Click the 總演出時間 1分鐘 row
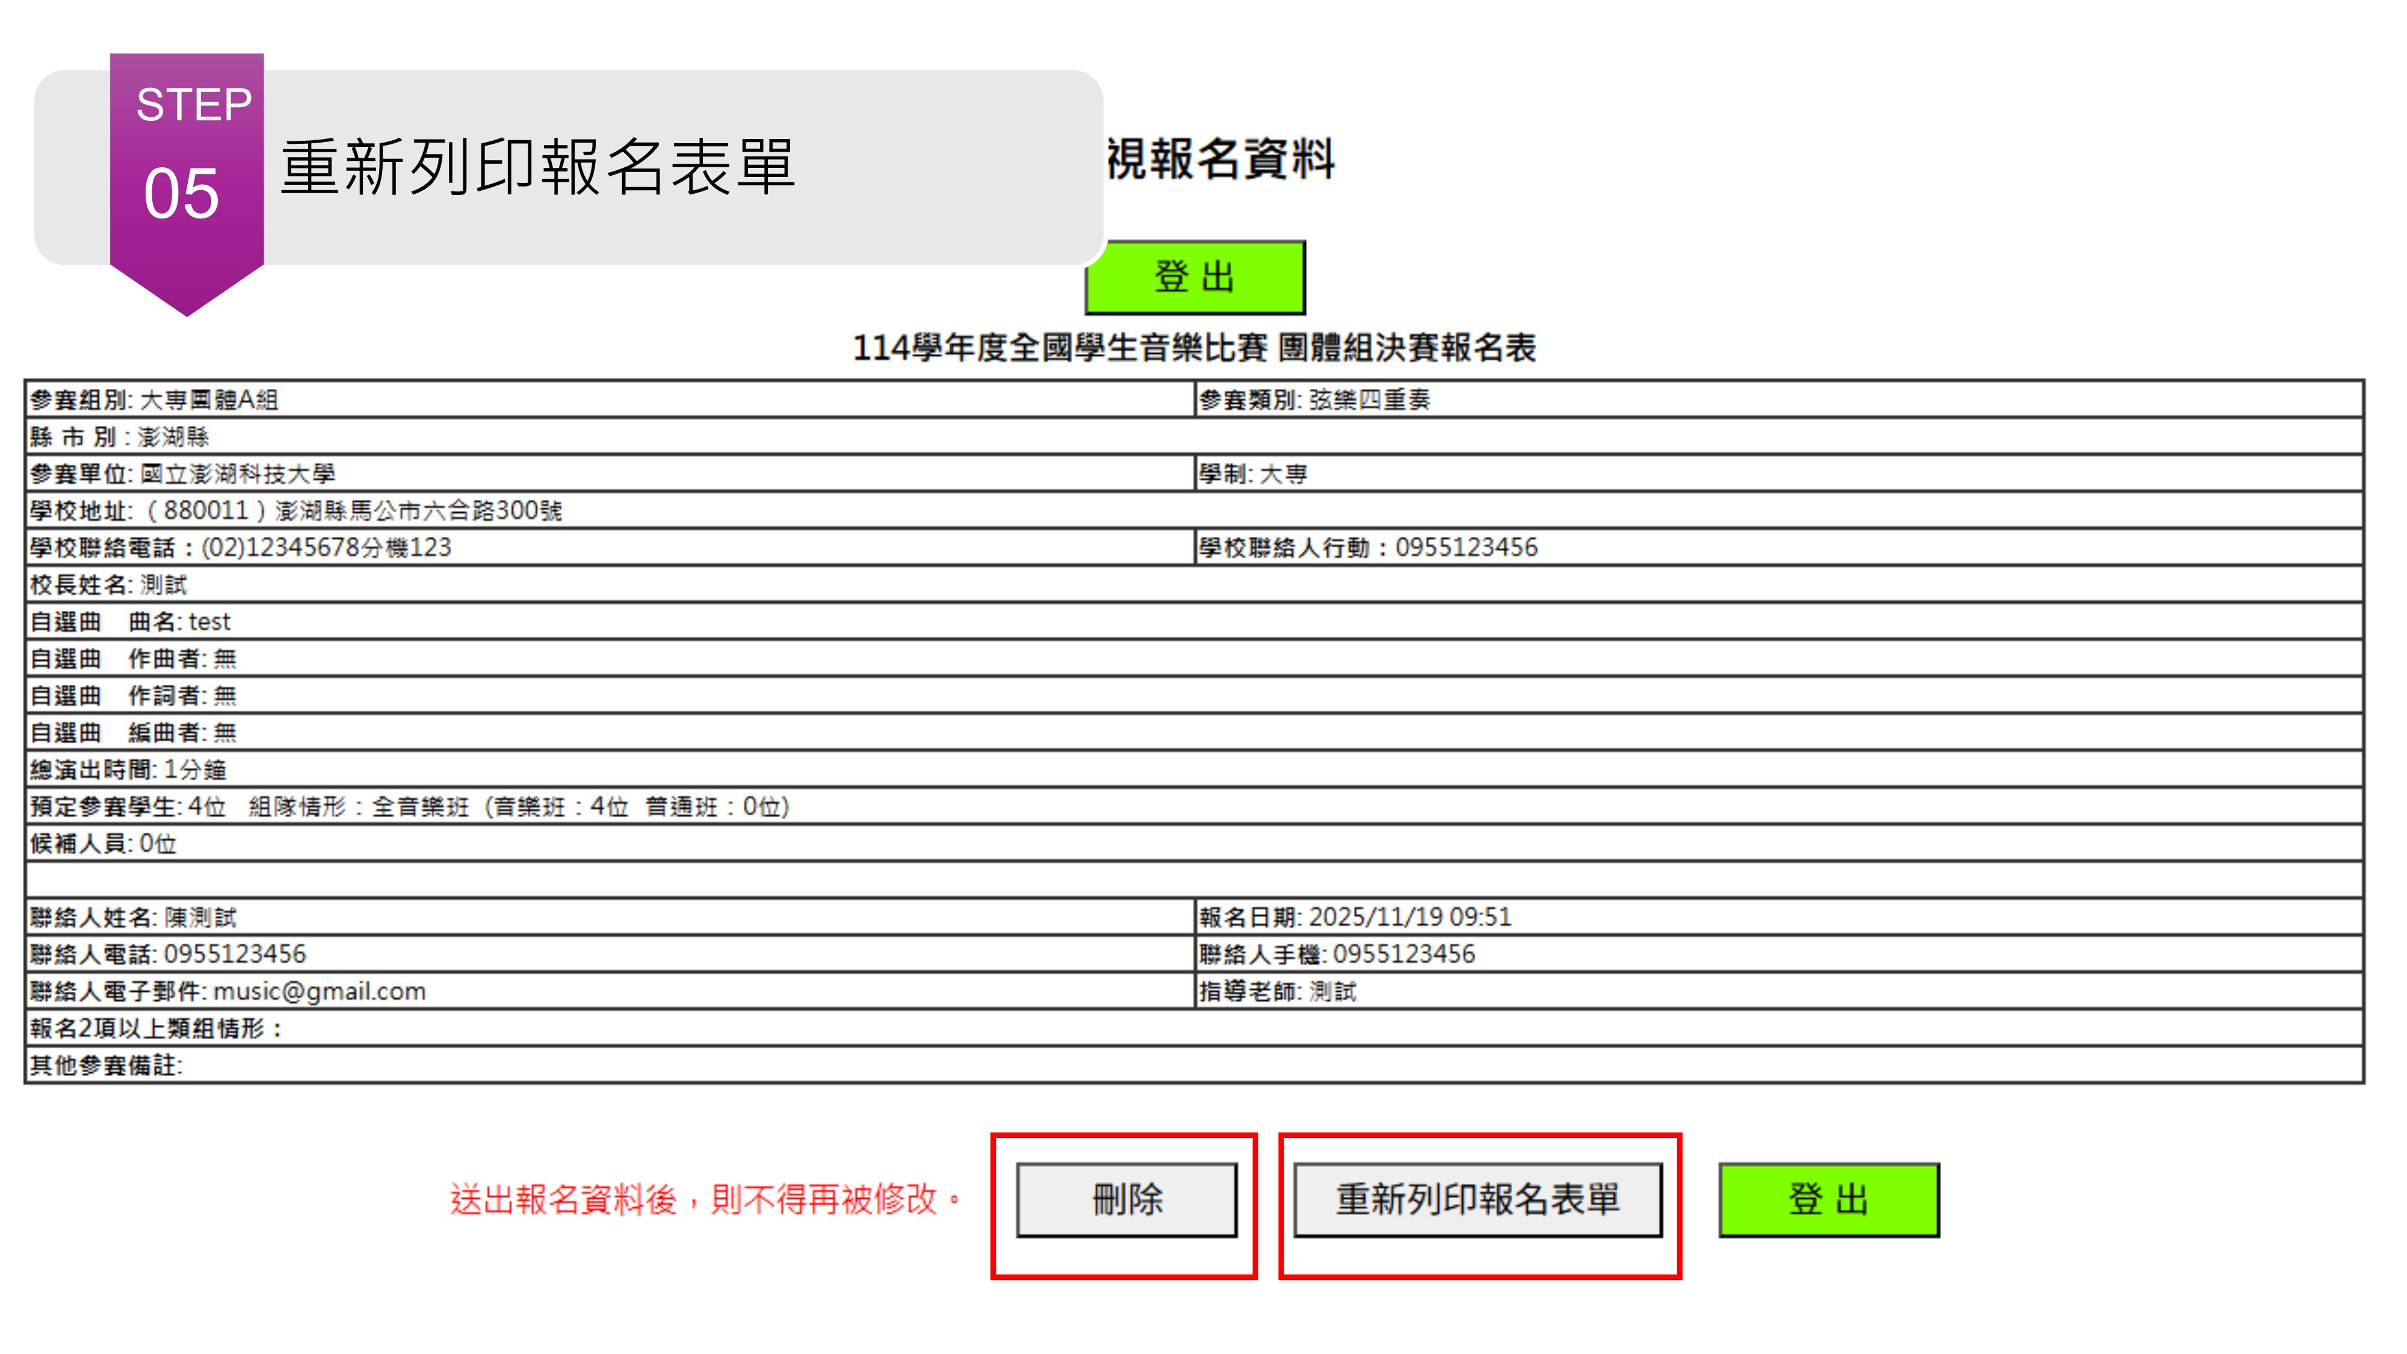 128,769
